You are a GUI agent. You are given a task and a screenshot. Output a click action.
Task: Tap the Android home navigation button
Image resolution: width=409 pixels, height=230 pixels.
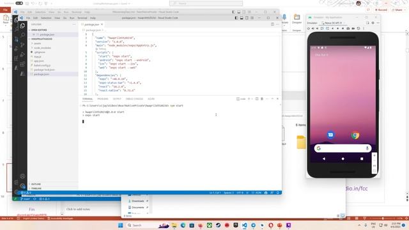[x=343, y=158]
